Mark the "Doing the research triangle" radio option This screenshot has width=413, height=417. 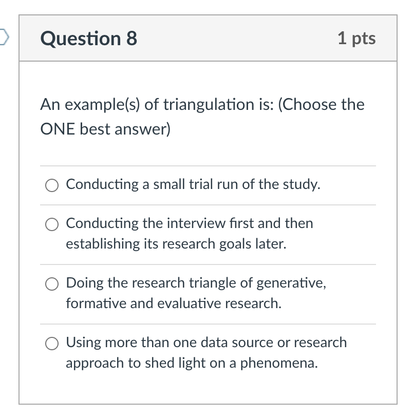[52, 284]
